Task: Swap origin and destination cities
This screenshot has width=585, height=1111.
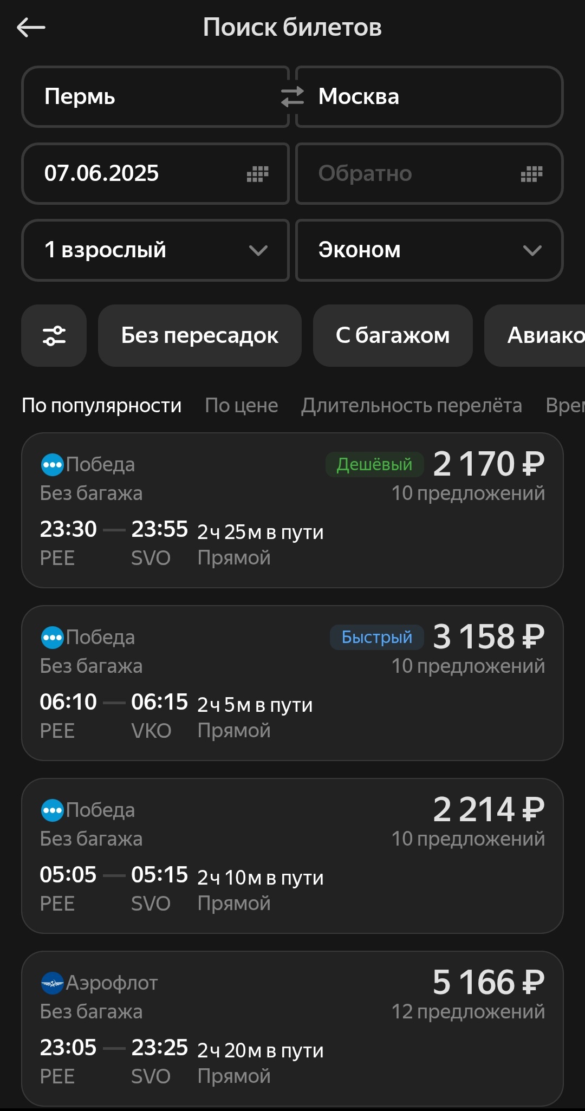Action: [x=292, y=97]
